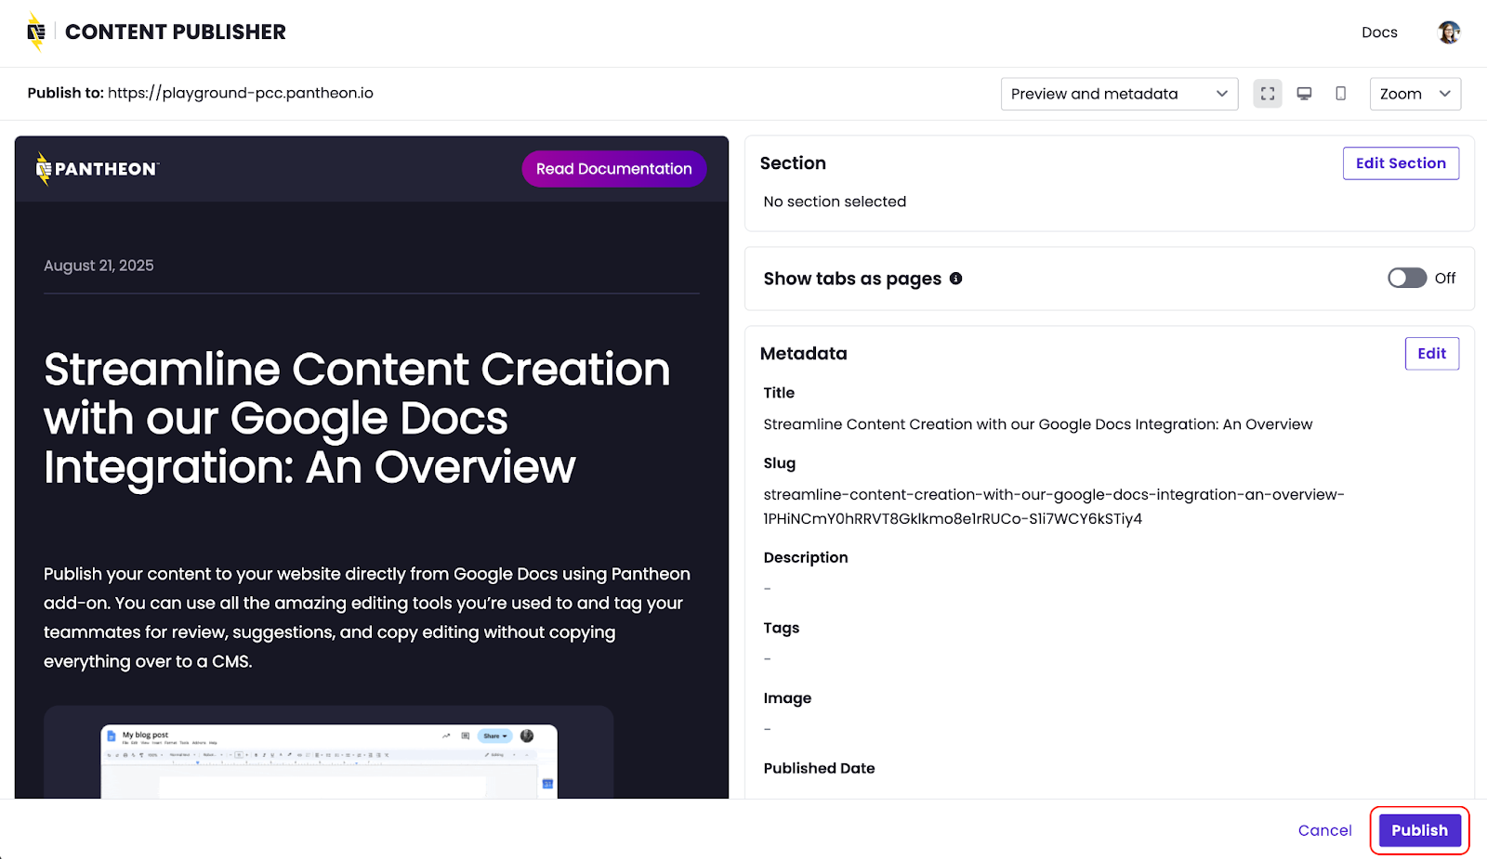
Task: Click the CONTENT PUBLISHER title text
Action: [176, 33]
